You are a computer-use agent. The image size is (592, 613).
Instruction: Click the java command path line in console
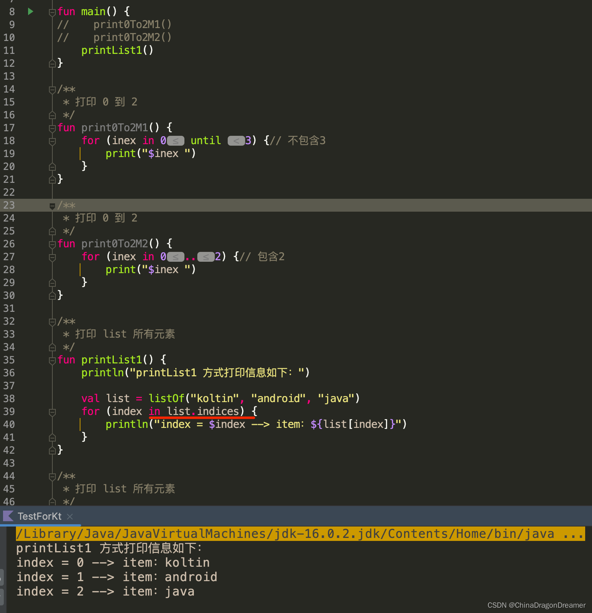coord(300,534)
